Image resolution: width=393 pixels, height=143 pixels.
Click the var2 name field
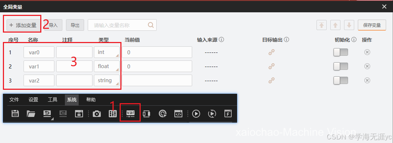pos(39,80)
